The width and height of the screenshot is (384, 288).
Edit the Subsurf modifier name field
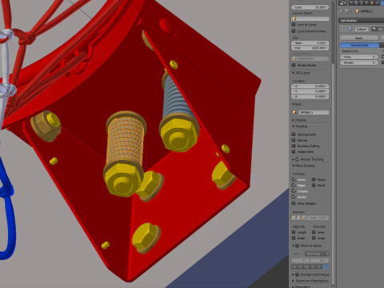click(x=362, y=29)
